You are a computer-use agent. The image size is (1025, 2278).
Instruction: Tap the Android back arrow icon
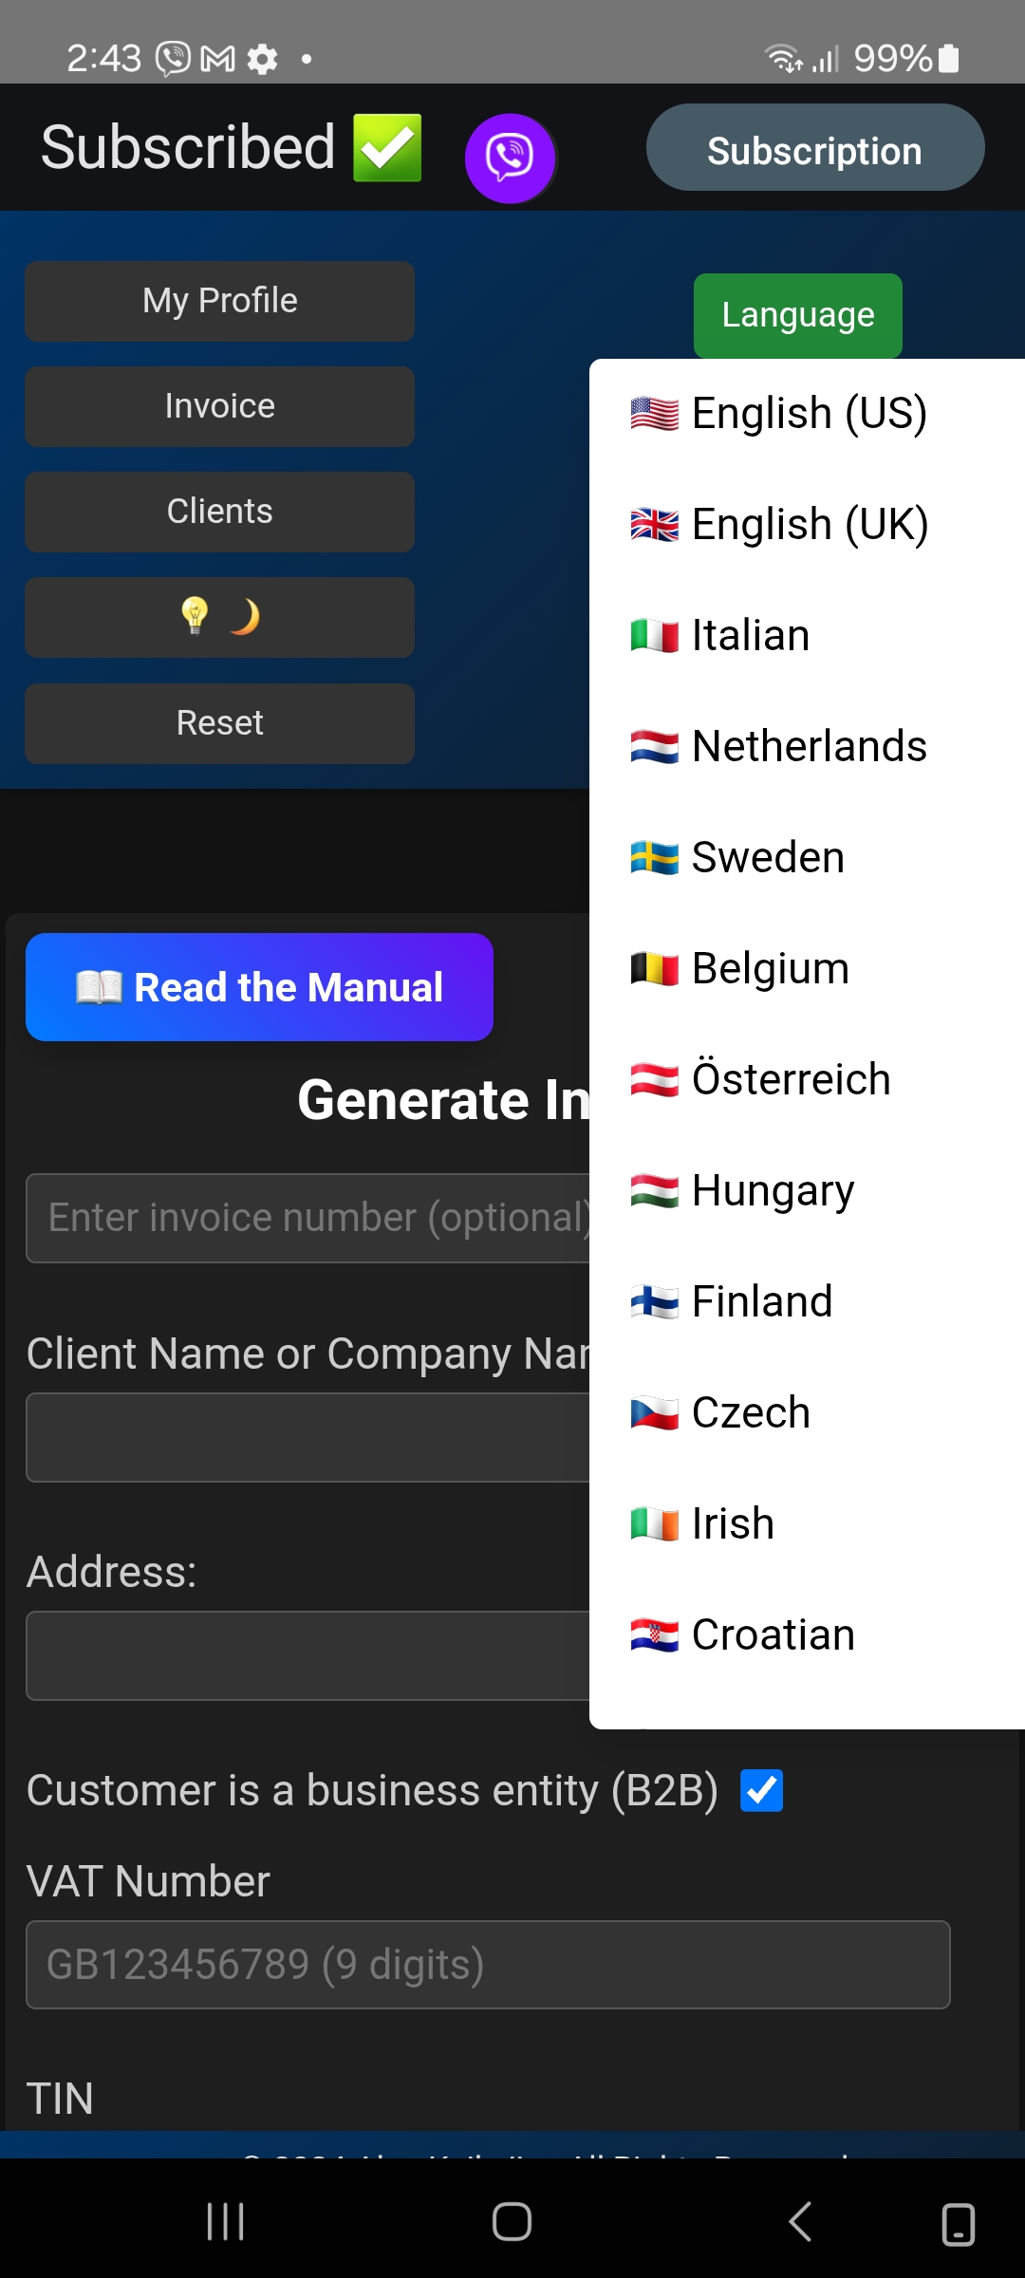pyautogui.click(x=800, y=2221)
